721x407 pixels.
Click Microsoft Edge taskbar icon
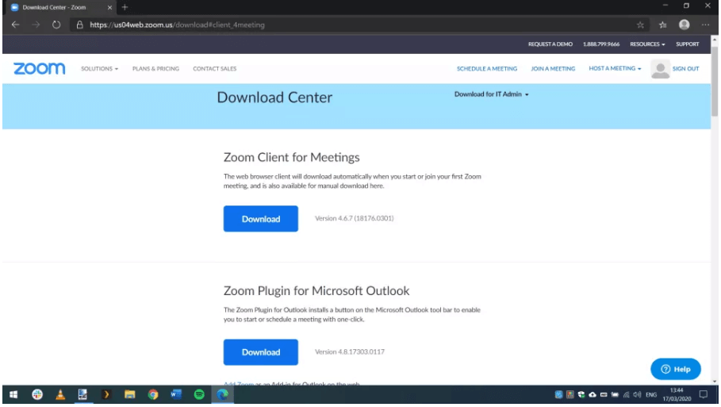click(223, 394)
